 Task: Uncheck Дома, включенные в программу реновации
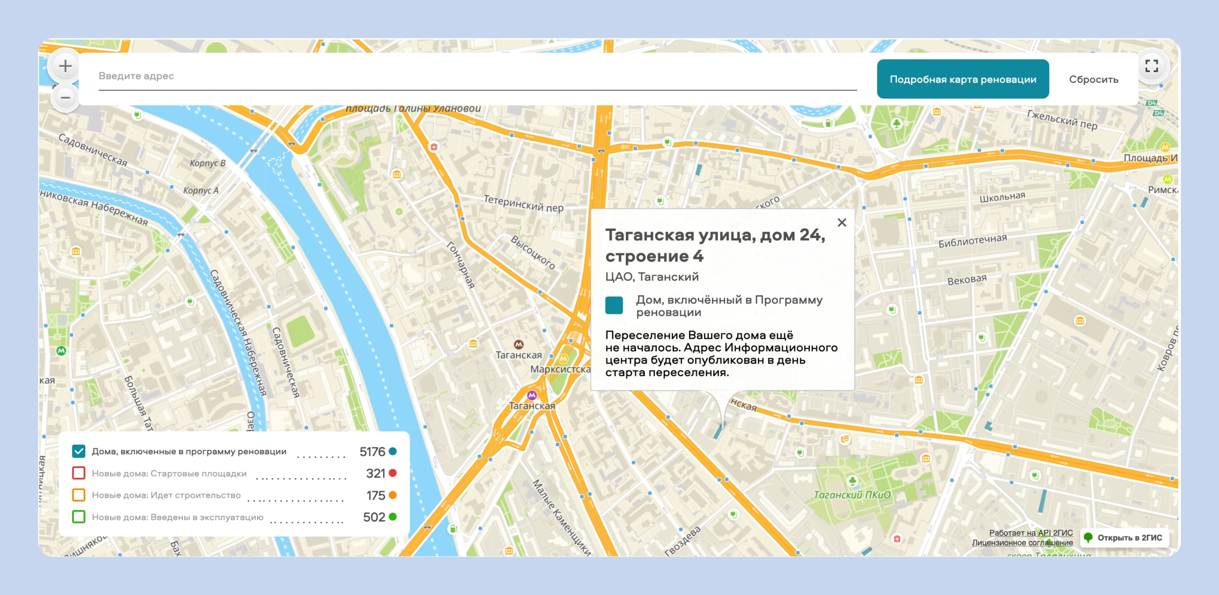[x=78, y=451]
